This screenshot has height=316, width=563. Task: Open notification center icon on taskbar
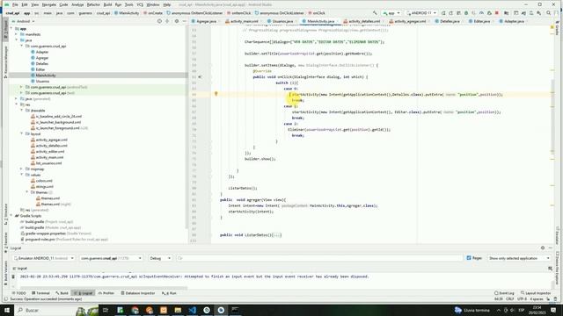coord(553,310)
